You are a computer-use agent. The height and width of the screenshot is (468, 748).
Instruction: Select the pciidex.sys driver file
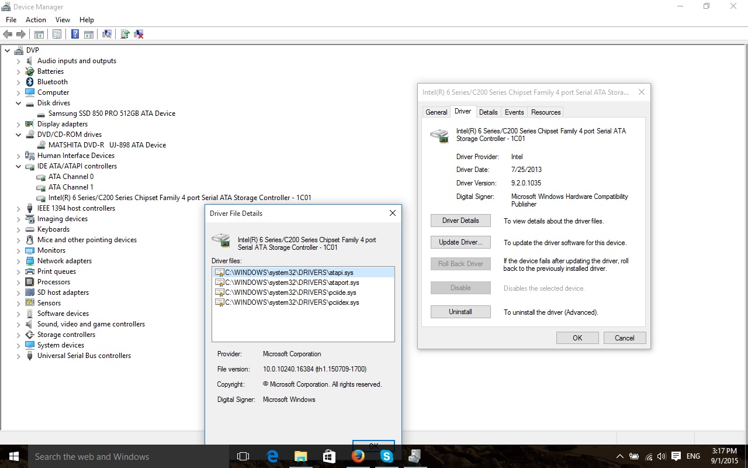coord(287,302)
